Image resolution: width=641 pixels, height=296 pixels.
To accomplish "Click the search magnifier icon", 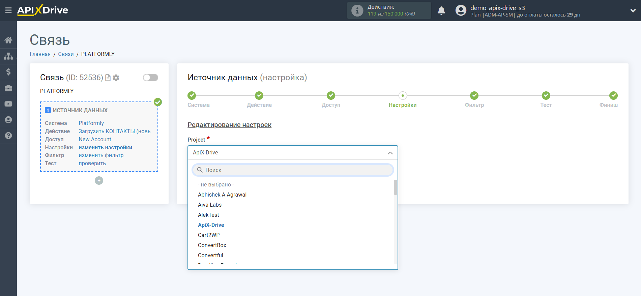I will click(200, 170).
